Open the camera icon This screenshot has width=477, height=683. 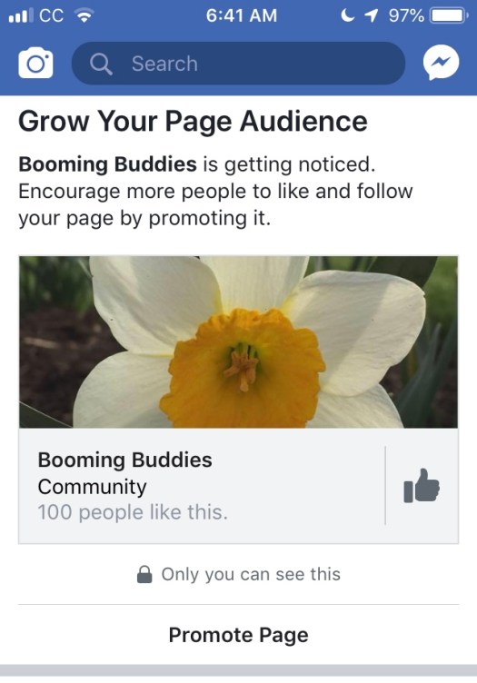35,64
